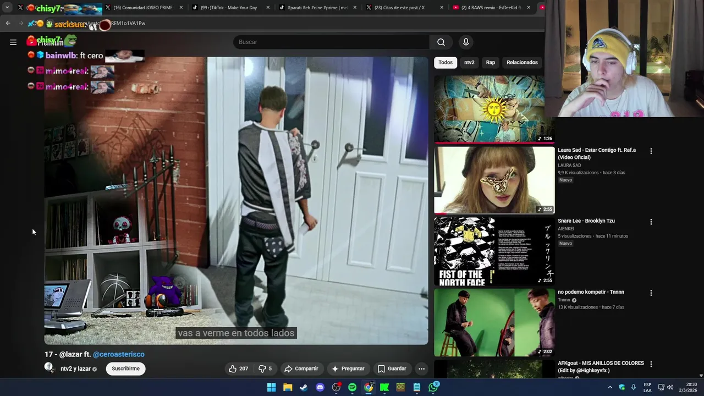Open the volume speaker tray icon
Viewport: 704px width, 396px height.
670,387
